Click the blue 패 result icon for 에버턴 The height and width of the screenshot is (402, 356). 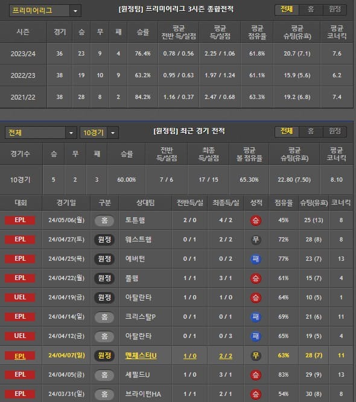[255, 259]
